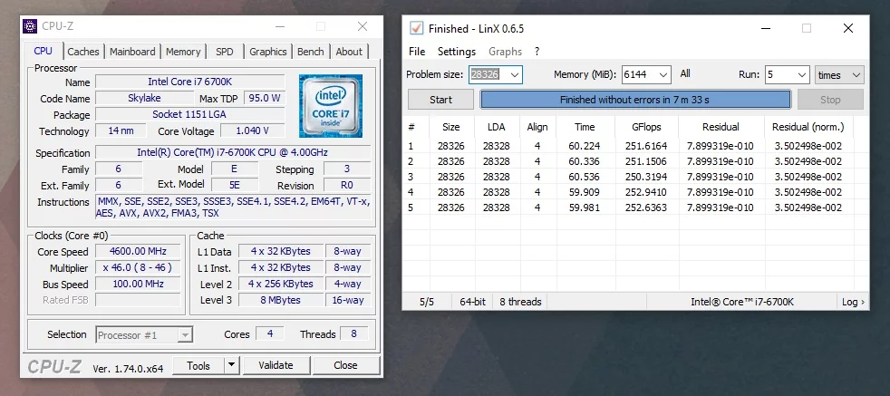Screen dimensions: 890x396
Task: Click the Intel Core i7 logo
Action: click(330, 106)
